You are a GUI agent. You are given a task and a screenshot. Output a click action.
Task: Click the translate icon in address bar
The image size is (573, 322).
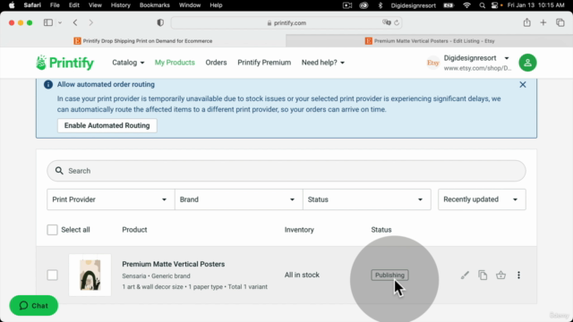click(x=386, y=22)
